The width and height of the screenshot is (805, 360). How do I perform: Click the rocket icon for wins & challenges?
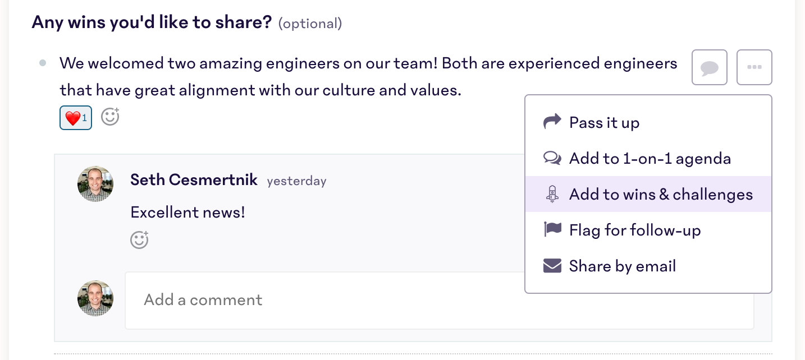click(x=552, y=194)
